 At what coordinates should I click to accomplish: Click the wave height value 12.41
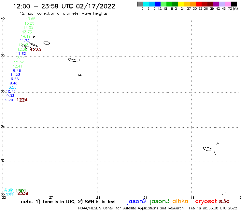(17, 66)
